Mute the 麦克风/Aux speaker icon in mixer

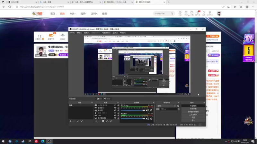147,110
